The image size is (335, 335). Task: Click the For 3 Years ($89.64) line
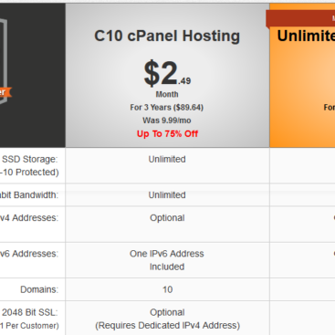167,108
